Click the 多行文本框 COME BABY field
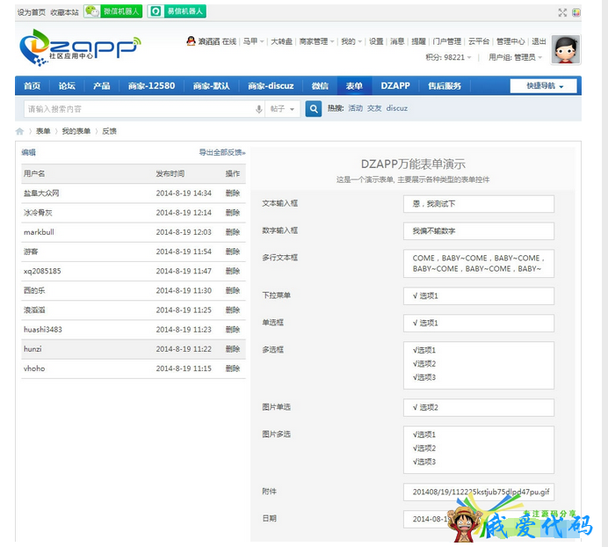 [x=479, y=264]
